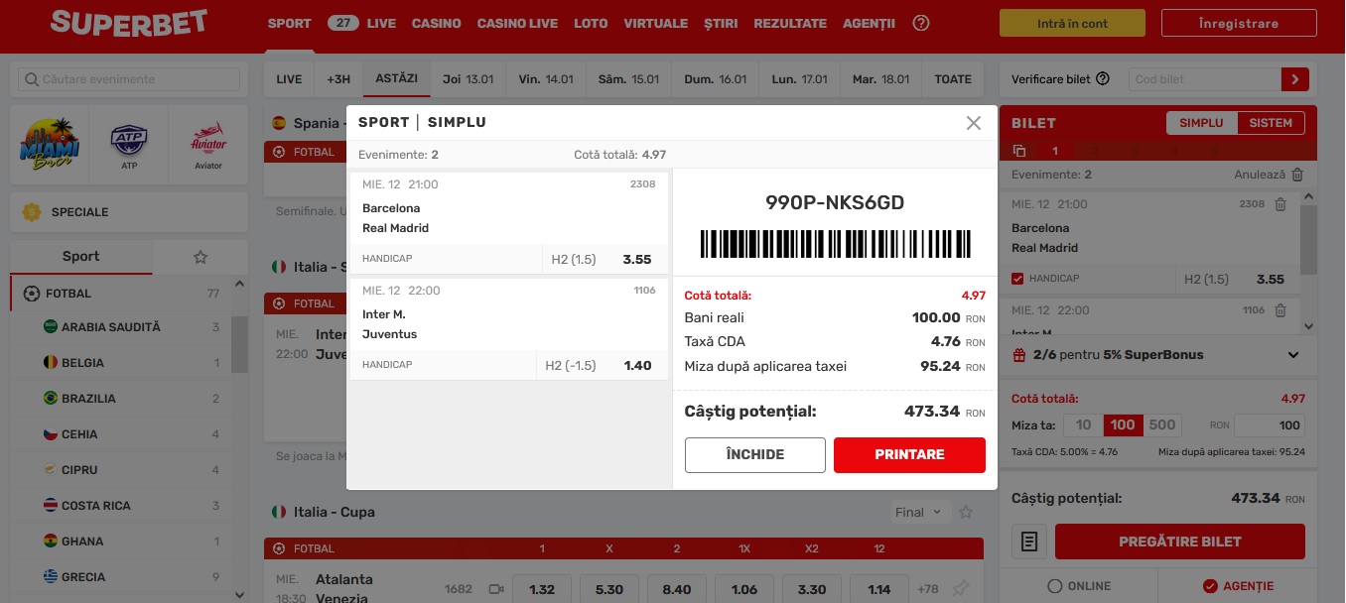Open VIRTUALE menu item

click(655, 23)
